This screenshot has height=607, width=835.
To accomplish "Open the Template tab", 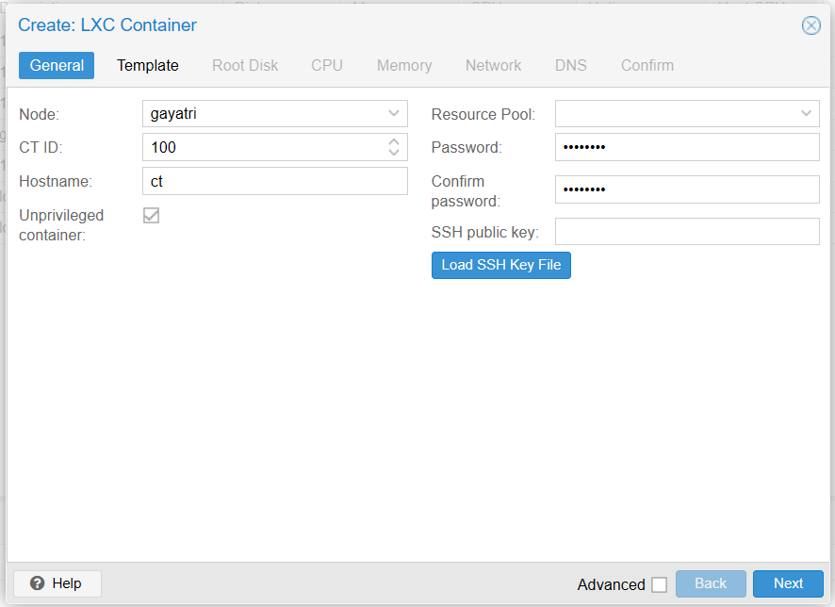I will (148, 65).
